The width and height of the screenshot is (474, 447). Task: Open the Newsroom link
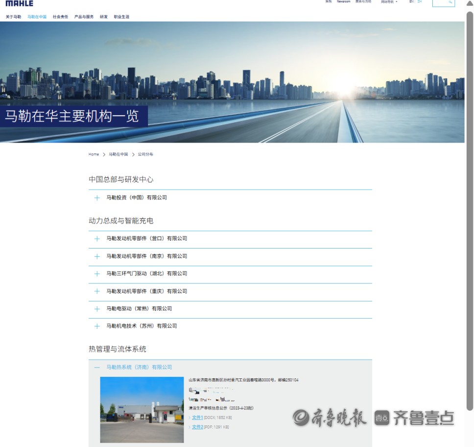coord(343,1)
